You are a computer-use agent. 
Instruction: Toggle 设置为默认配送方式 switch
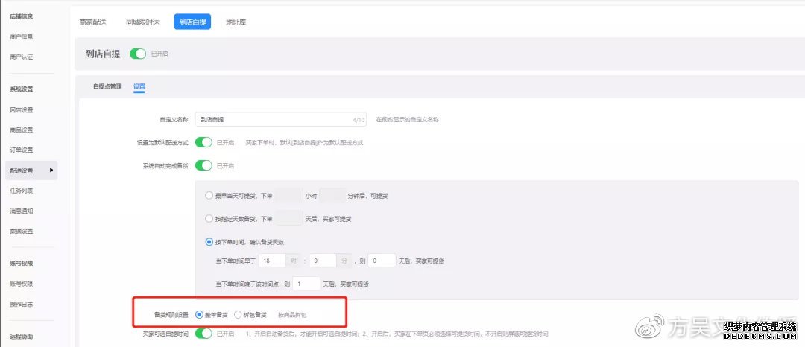coord(203,142)
